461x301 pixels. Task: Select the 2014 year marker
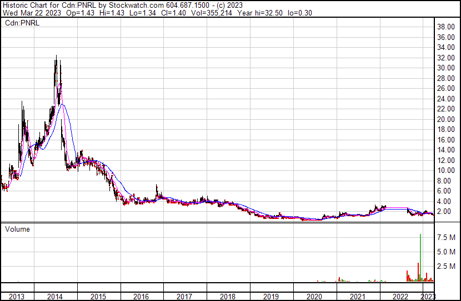coord(54,297)
